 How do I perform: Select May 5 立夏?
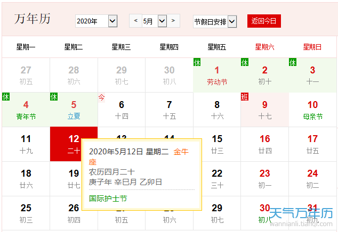point(74,110)
